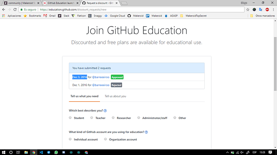The width and height of the screenshot is (277, 155).
Task: Close the 'GitHub Education launch' tab
Action: (77, 3)
